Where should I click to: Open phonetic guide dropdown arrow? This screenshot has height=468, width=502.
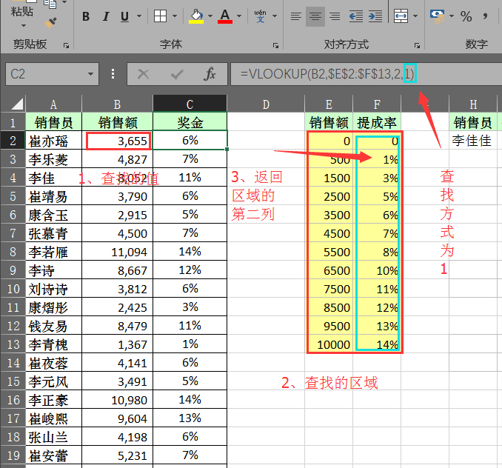(275, 16)
